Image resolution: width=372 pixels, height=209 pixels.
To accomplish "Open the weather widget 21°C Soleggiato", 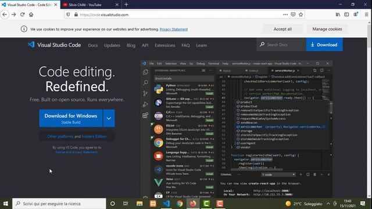I will [304, 204].
